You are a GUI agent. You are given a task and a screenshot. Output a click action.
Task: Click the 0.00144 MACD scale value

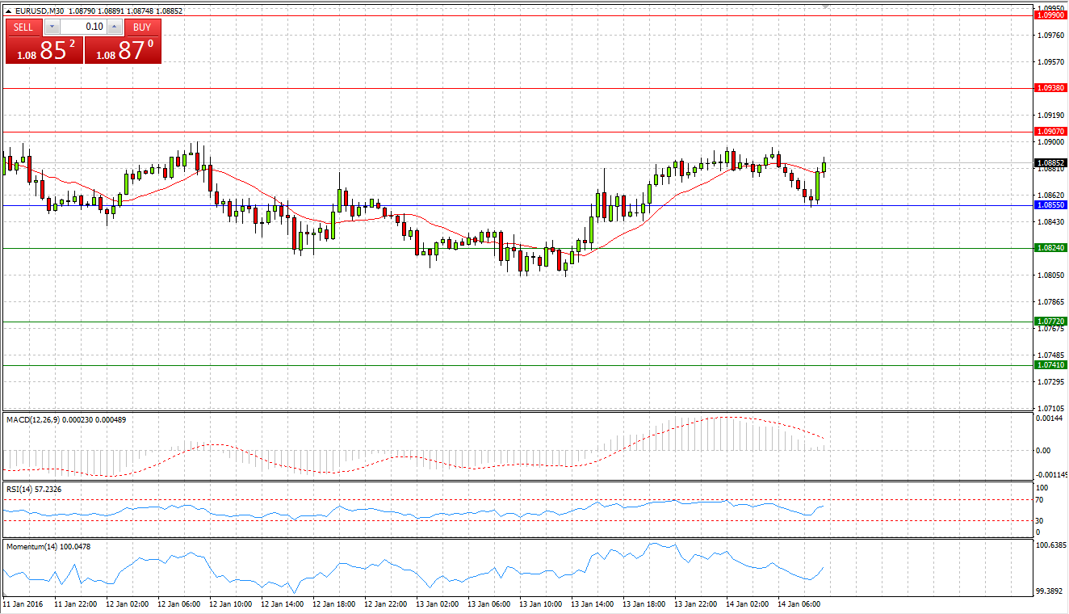[x=1050, y=417]
